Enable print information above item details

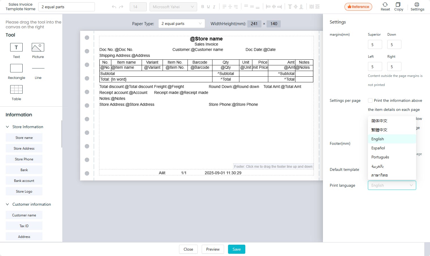pyautogui.click(x=370, y=100)
